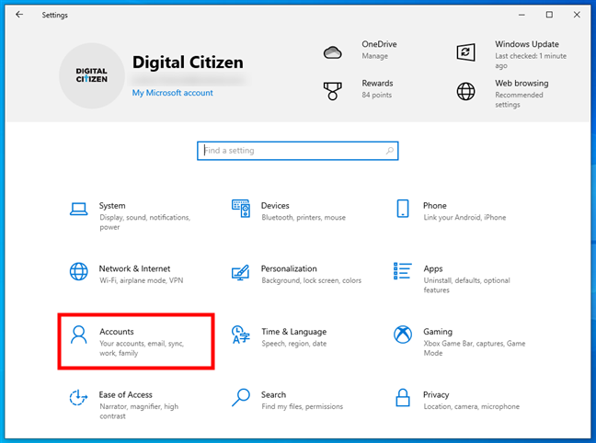Viewport: 596px width, 443px height.
Task: Open Rewards 84 points
Action: coord(377,95)
